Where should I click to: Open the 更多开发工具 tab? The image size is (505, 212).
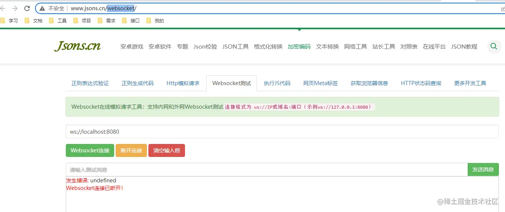coord(470,83)
